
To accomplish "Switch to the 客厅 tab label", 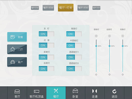I will pyautogui.click(x=17, y=96).
